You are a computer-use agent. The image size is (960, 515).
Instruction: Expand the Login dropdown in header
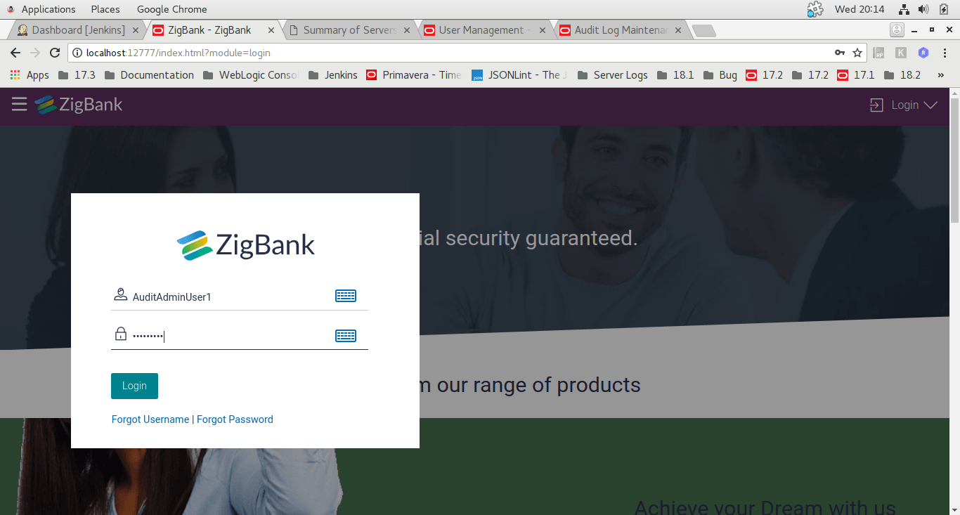coord(904,105)
